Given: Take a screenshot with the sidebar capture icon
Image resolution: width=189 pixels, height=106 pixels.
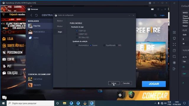Looking at the screenshot, I should click(x=174, y=57).
